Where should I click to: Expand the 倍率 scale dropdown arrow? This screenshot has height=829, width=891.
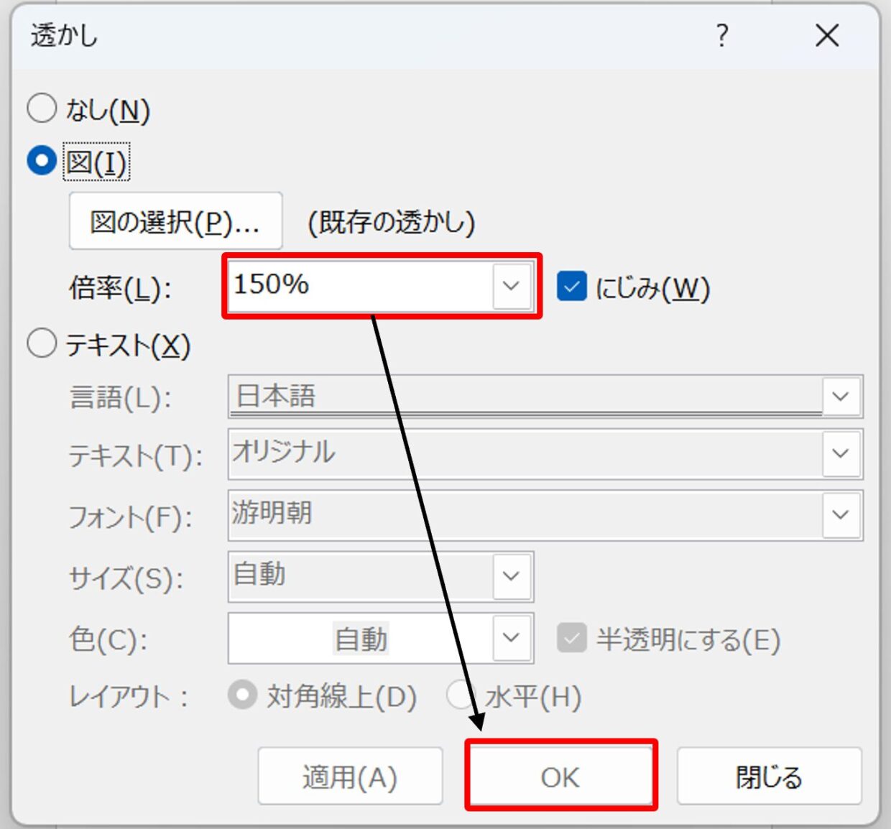tap(511, 286)
